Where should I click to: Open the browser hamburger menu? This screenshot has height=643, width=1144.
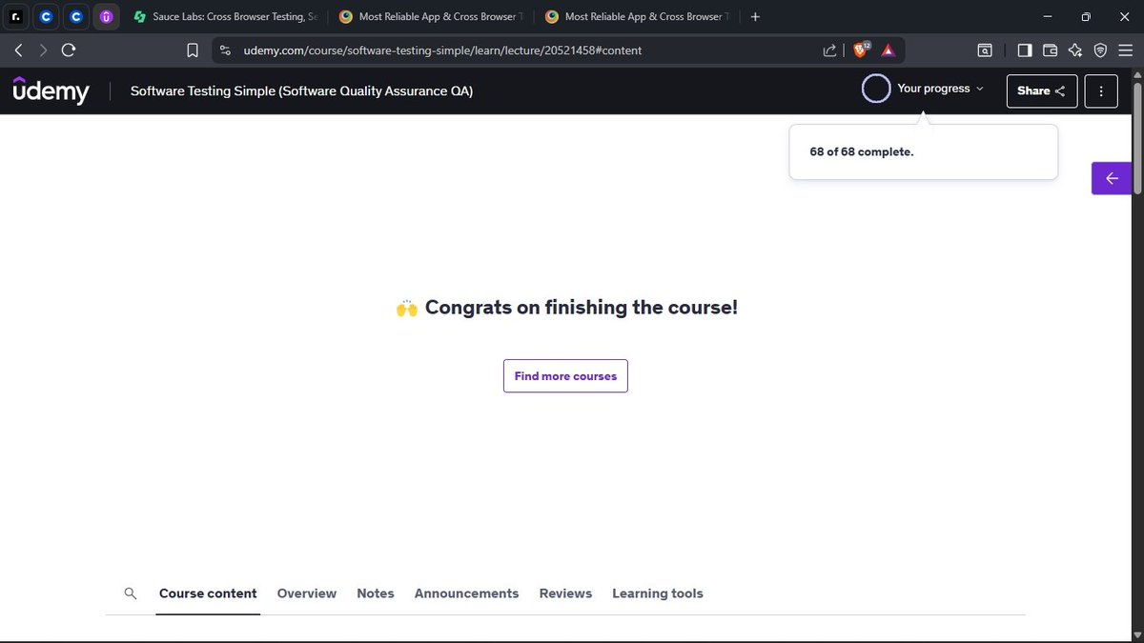pyautogui.click(x=1125, y=50)
